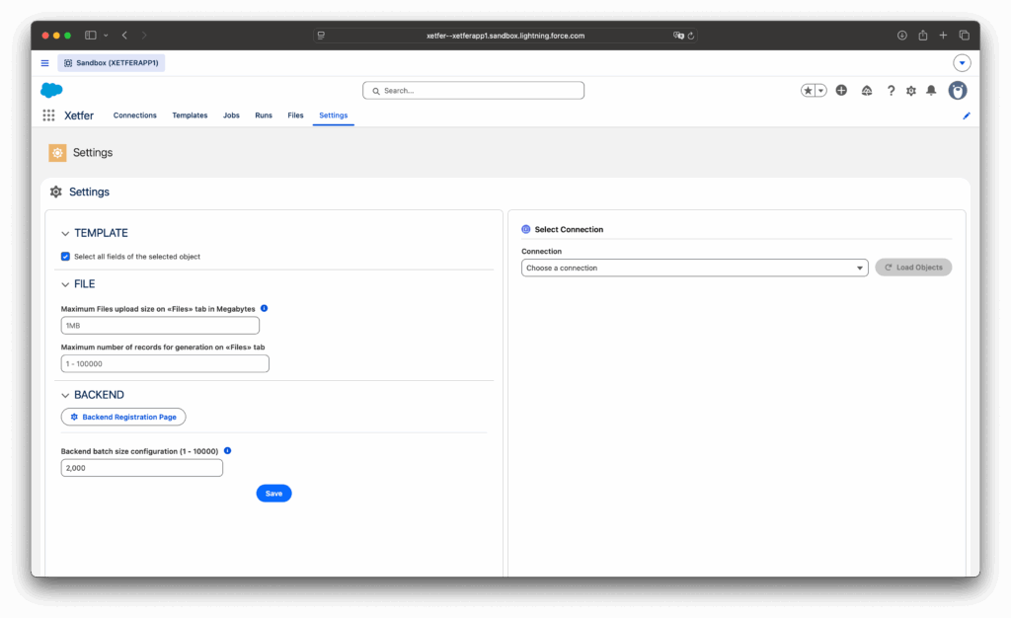Click the orange Settings page icon

(57, 153)
